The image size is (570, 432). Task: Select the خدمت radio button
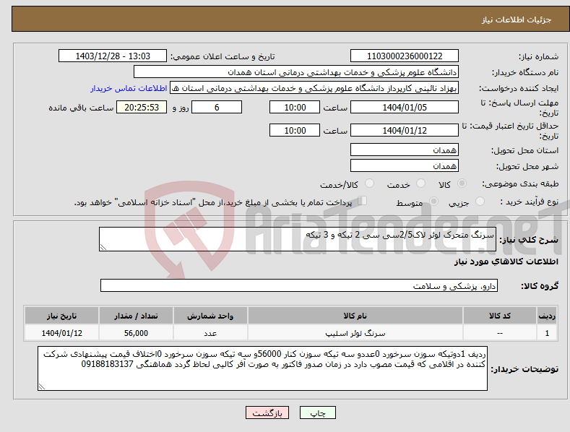(420, 183)
